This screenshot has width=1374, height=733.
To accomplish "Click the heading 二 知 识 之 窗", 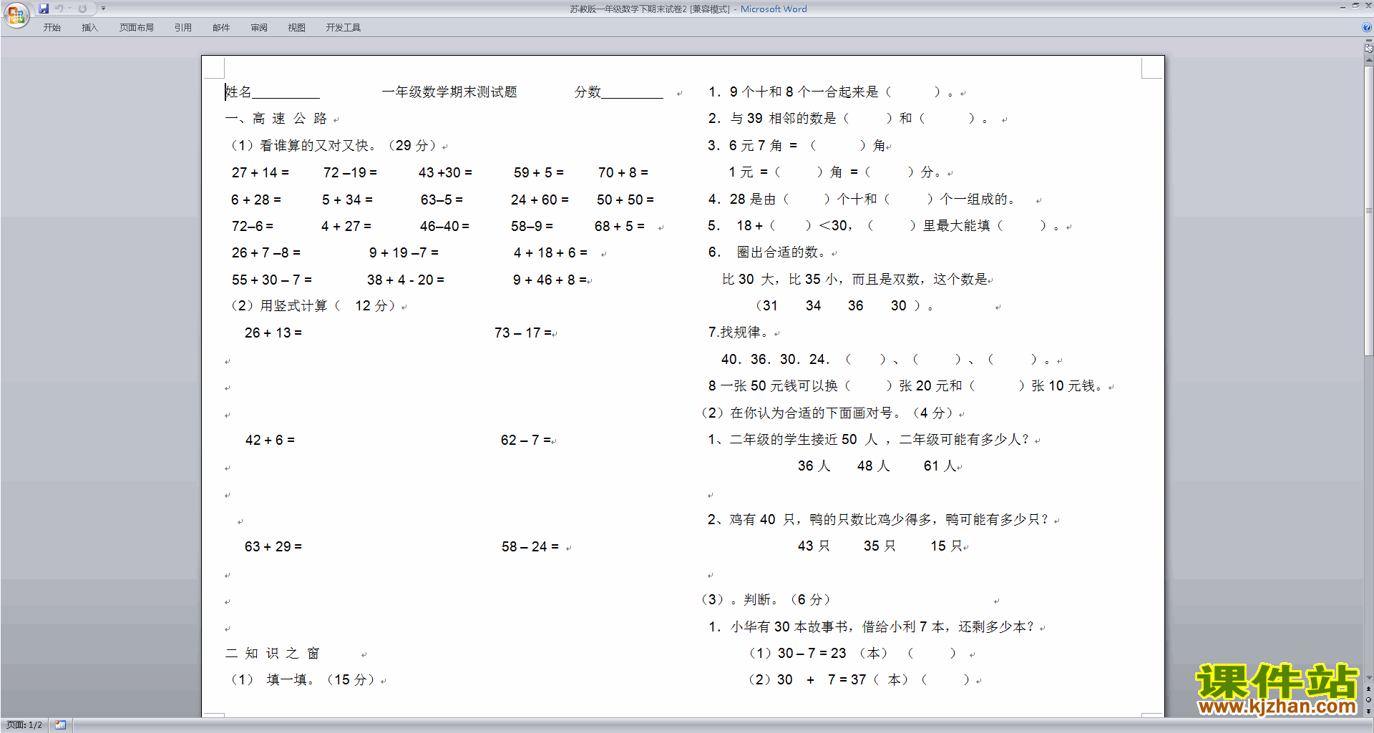I will [x=273, y=653].
